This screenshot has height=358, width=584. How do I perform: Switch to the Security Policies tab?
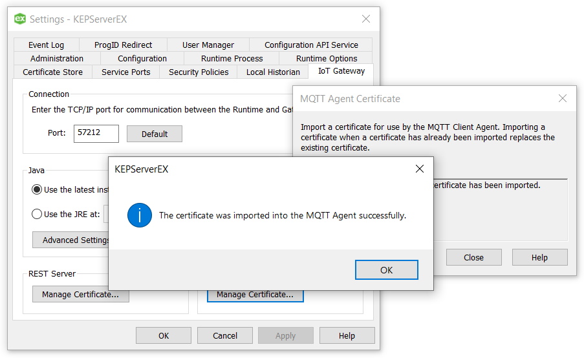(199, 72)
